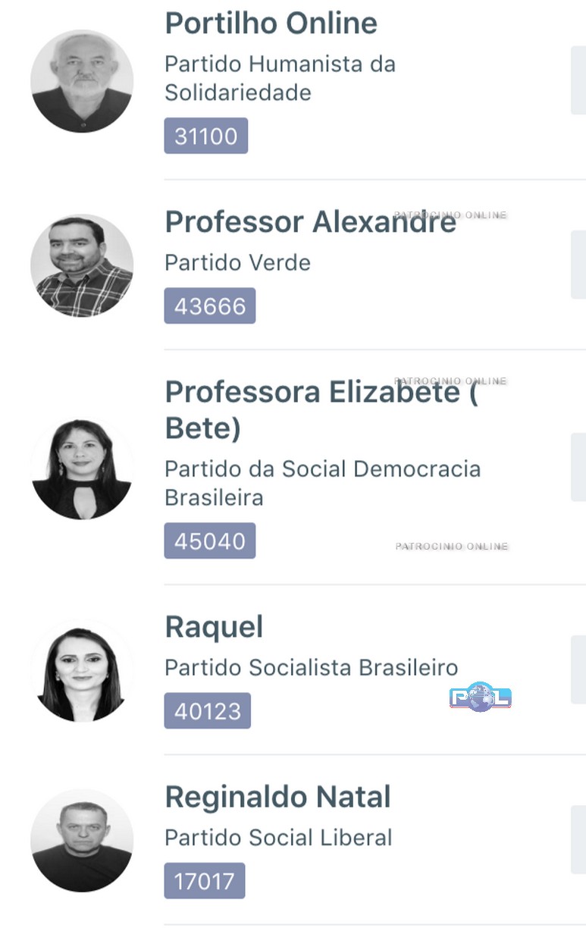586x934 pixels.
Task: Select the Professora Elizabete (Bete) heading
Action: tap(321, 409)
